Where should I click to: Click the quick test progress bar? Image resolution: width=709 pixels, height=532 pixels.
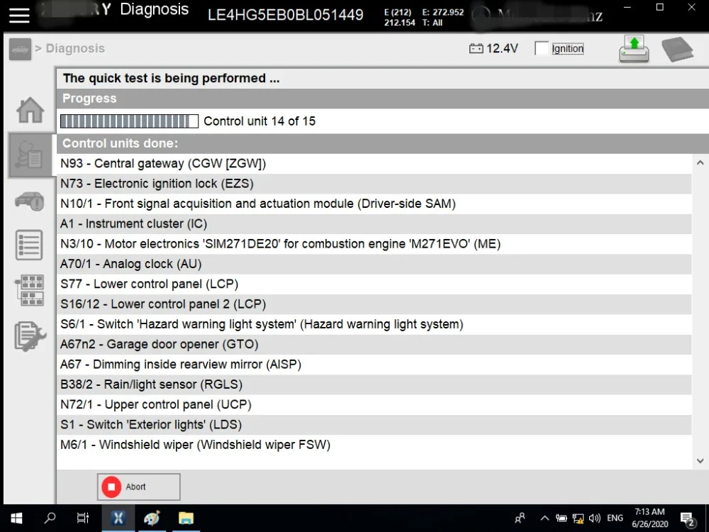[x=129, y=121]
